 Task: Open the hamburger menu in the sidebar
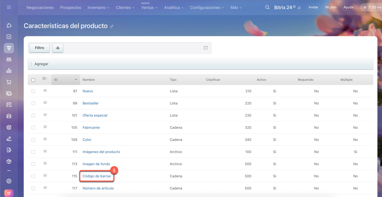pos(9,7)
